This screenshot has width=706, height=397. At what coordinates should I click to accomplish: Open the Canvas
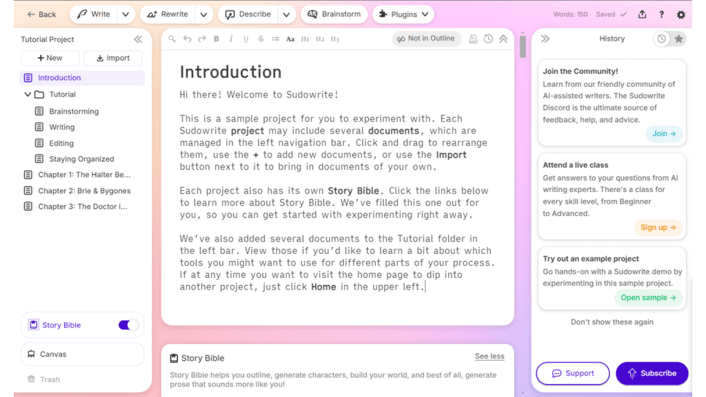click(x=83, y=354)
